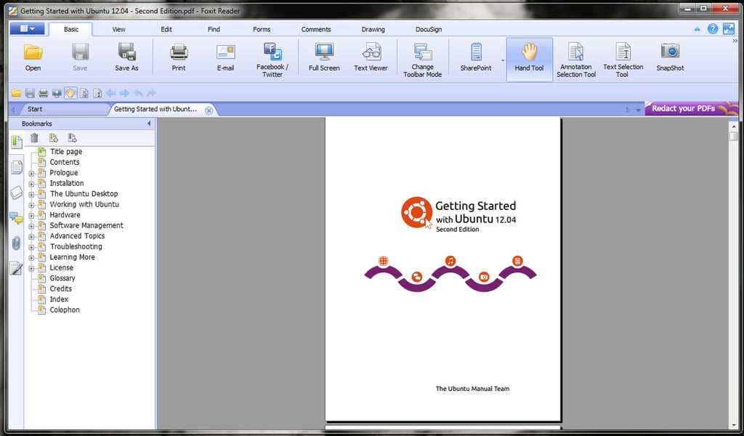Screen dimensions: 744x436
Task: Select the Annotation Selection Tool
Action: coord(576,60)
